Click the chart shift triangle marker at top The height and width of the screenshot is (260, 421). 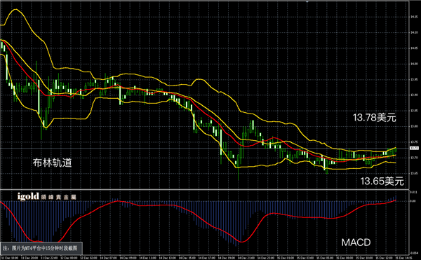tap(307, 1)
